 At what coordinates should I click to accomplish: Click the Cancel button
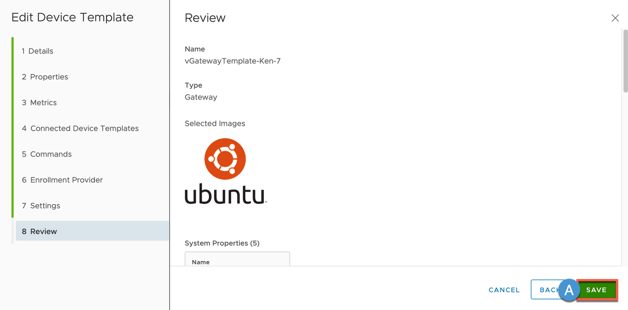[504, 290]
